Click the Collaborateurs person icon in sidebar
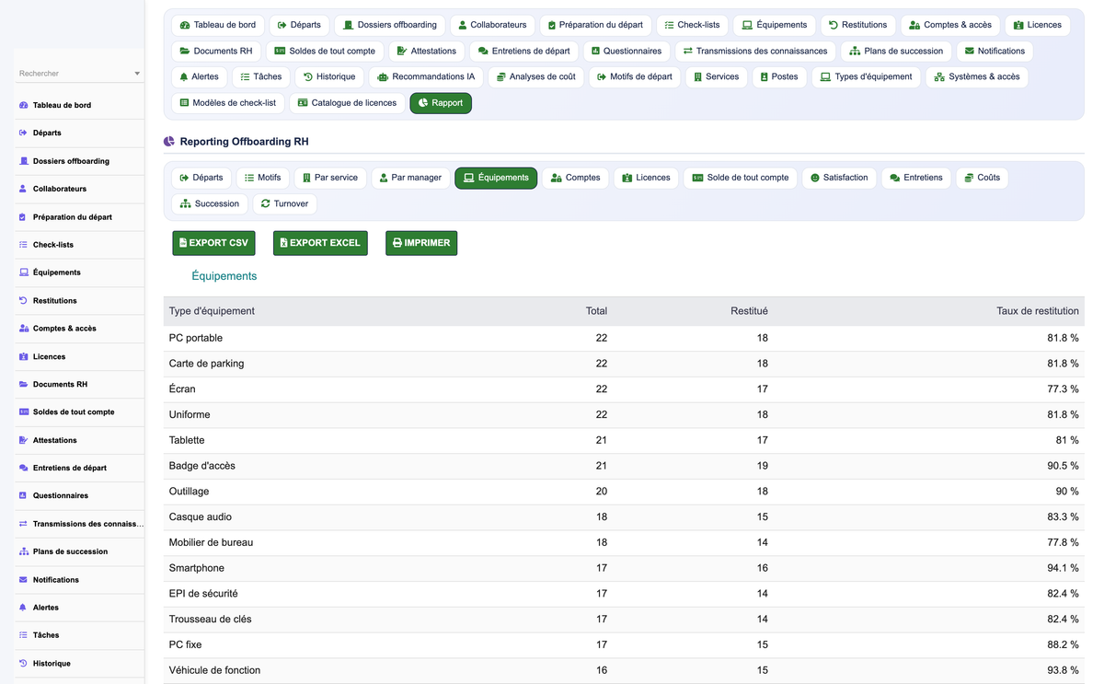 [x=23, y=189]
